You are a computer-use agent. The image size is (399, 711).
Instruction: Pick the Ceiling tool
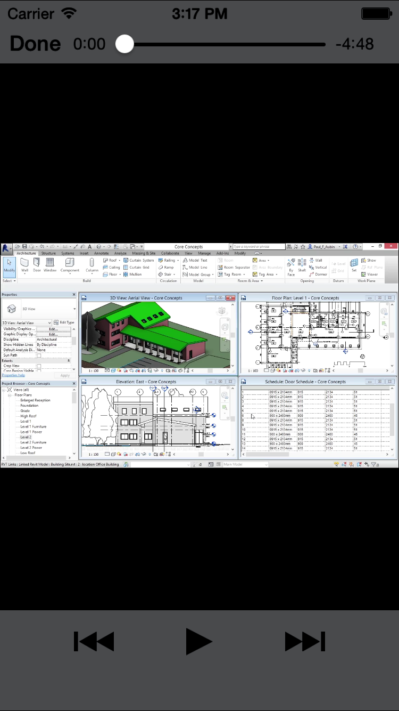112,268
